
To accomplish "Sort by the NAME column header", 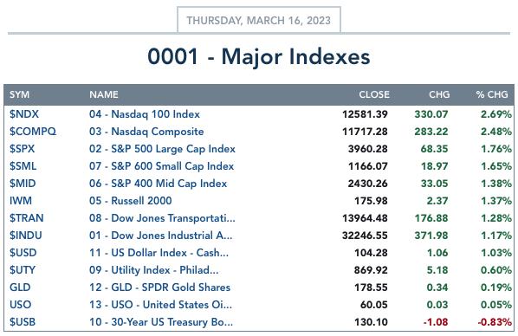I will tap(104, 94).
